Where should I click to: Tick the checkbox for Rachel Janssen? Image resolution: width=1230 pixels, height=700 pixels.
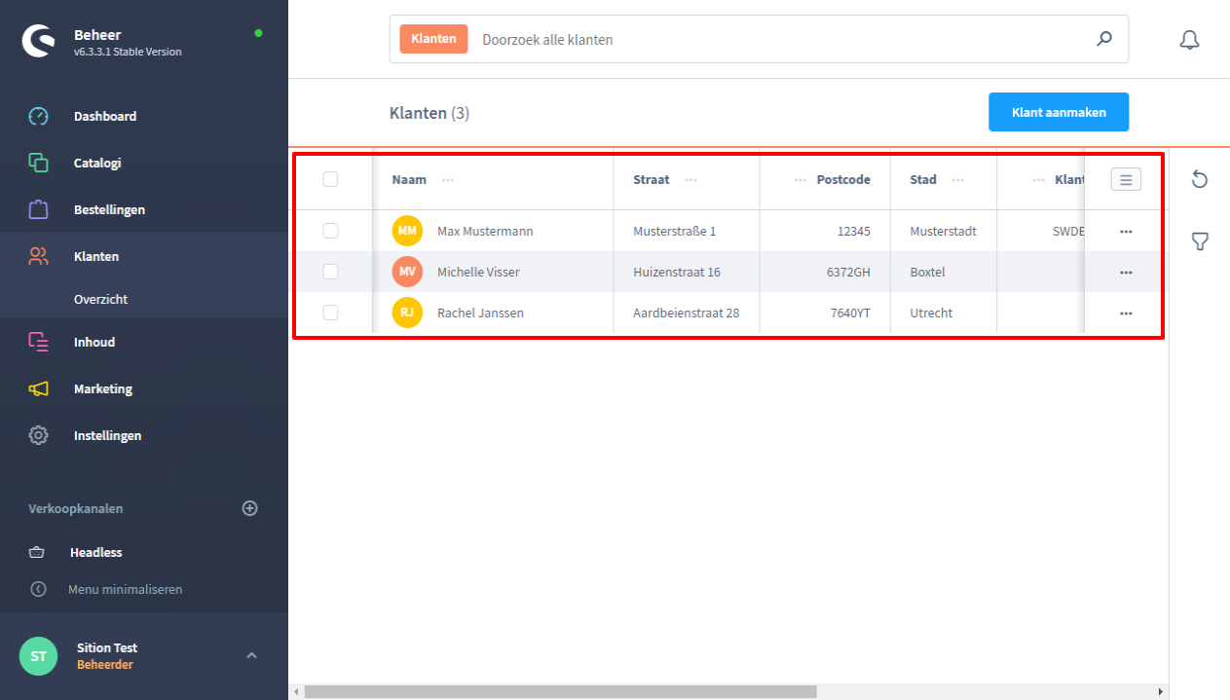[x=330, y=313]
